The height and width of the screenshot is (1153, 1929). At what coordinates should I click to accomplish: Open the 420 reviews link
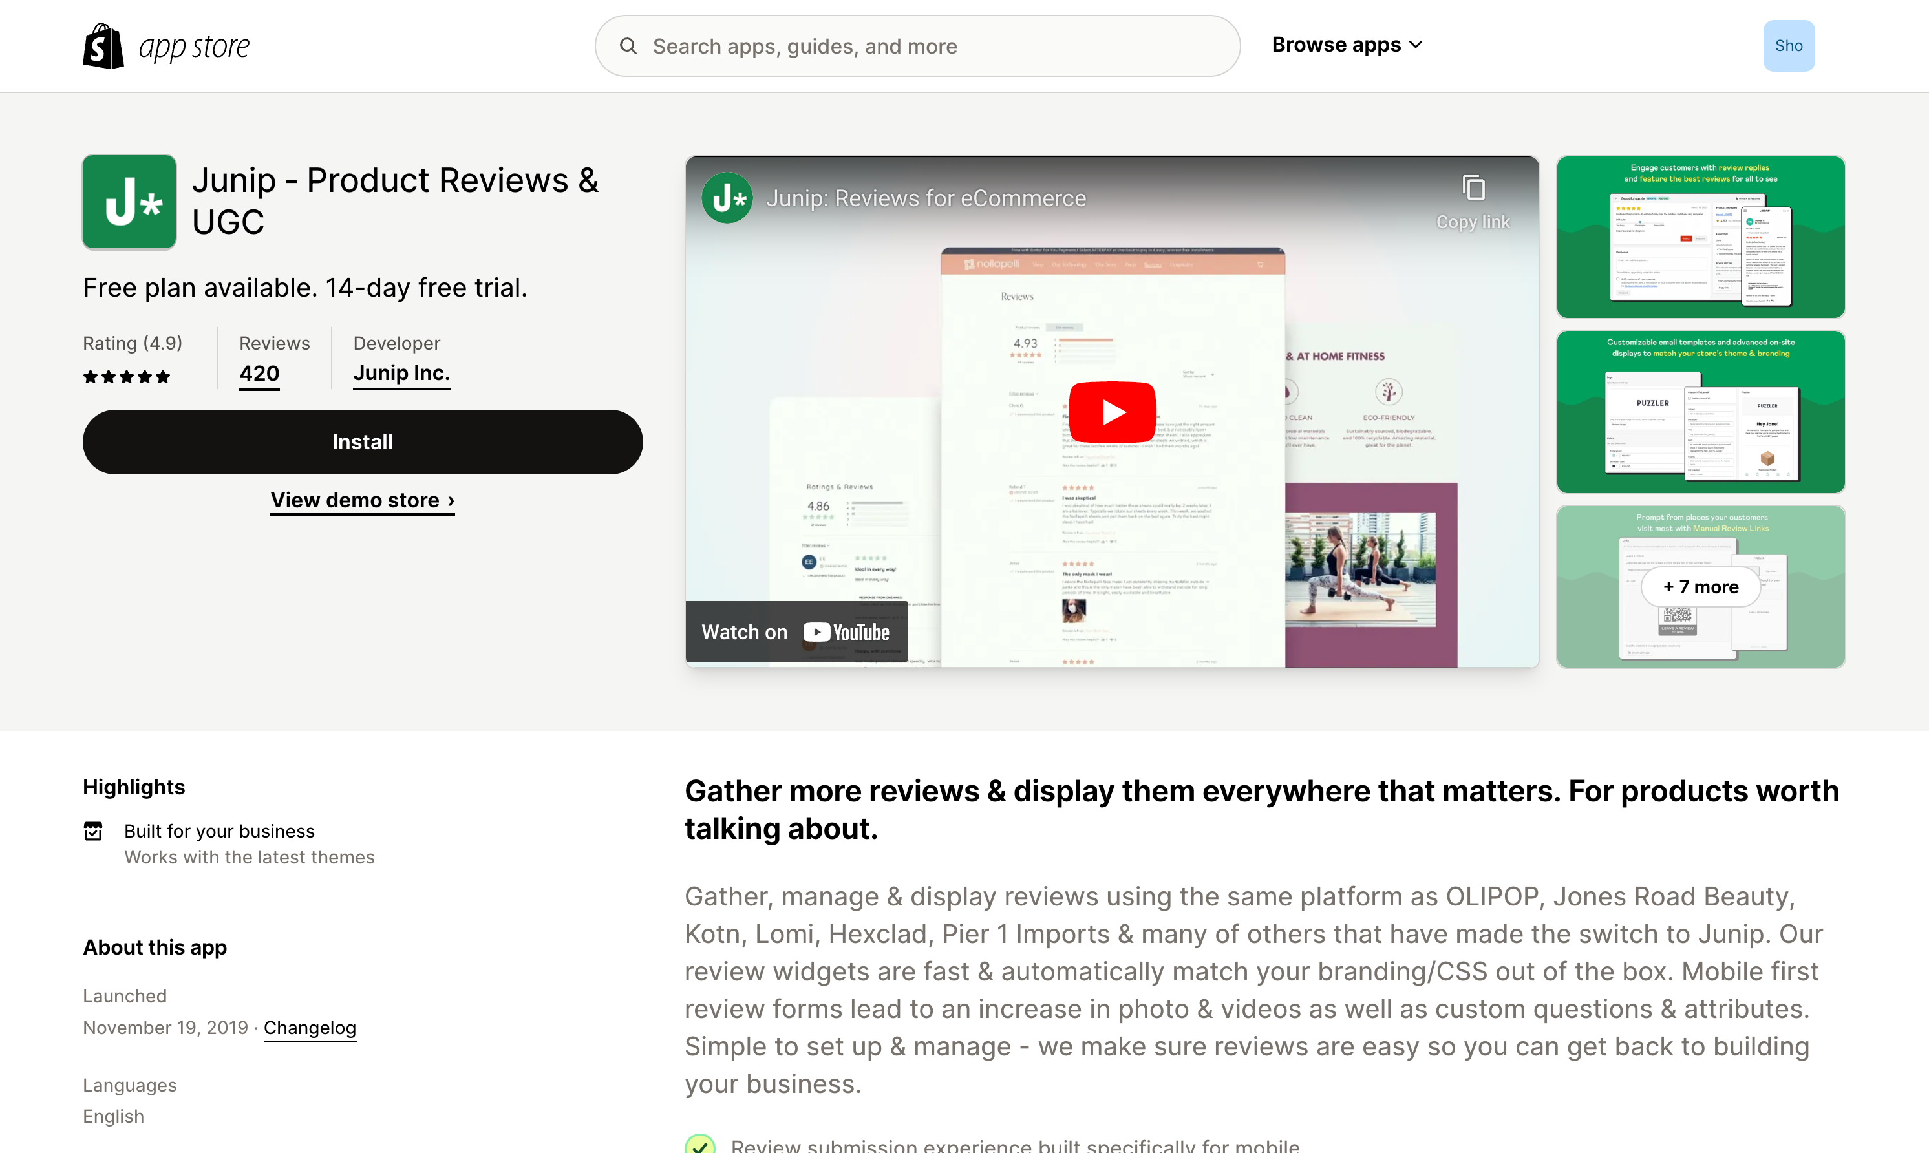point(259,374)
